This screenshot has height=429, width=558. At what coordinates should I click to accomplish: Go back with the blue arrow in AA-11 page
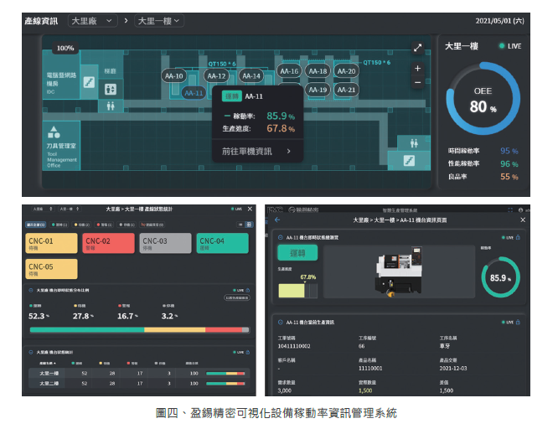pyautogui.click(x=277, y=220)
